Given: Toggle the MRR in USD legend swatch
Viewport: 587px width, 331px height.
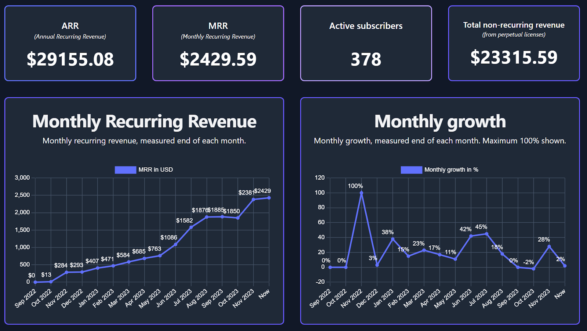Looking at the screenshot, I should (125, 170).
